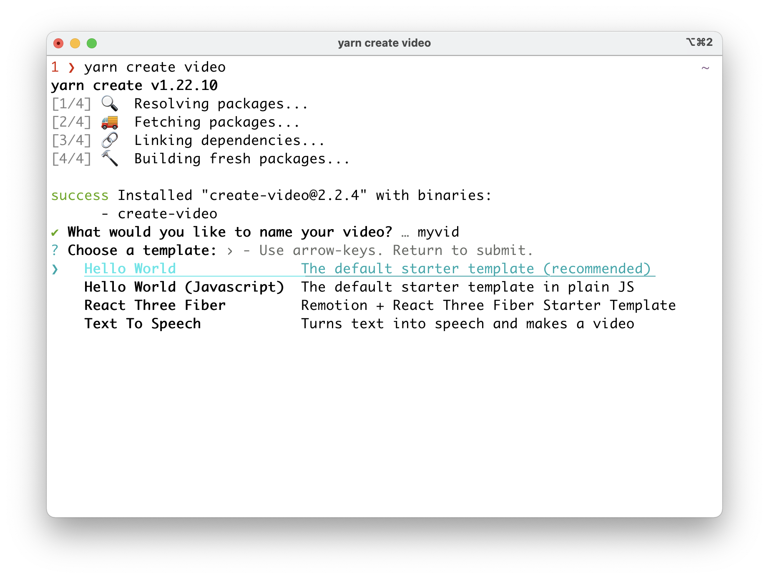Screen dimensions: 769x579
Task: Click the red prompt chevron before yarn command
Action: (72, 67)
